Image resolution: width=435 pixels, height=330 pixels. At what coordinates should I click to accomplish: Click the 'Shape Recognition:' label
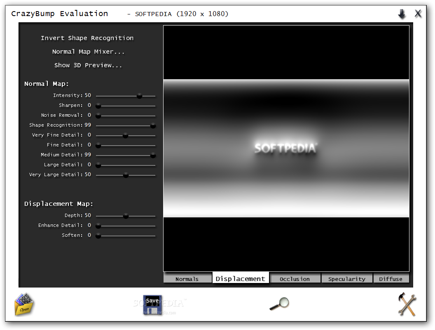56,125
